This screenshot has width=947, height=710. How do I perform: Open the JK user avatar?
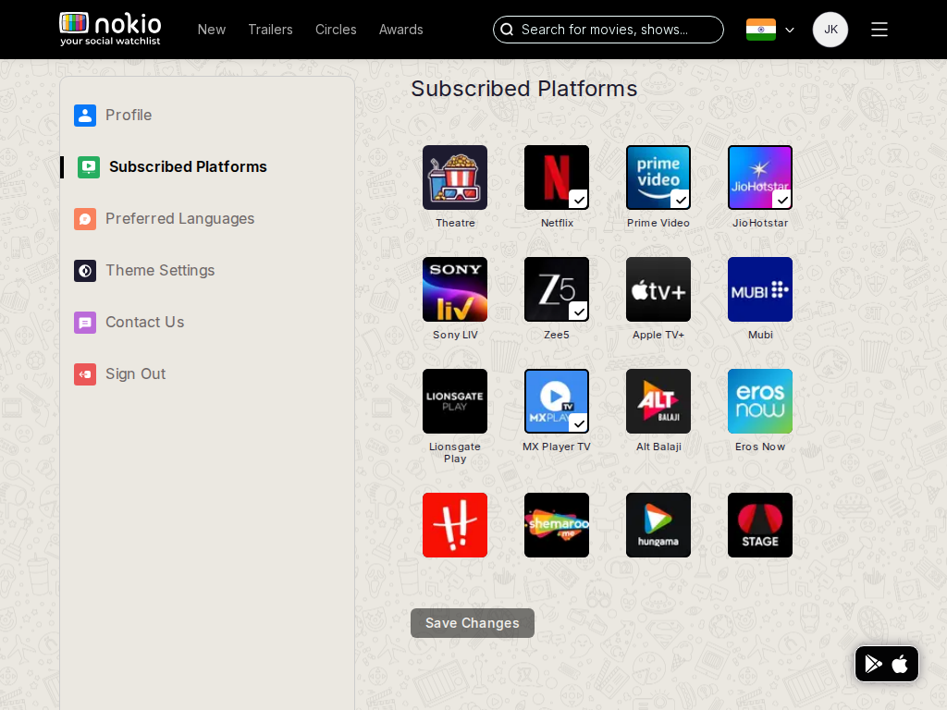pyautogui.click(x=830, y=30)
